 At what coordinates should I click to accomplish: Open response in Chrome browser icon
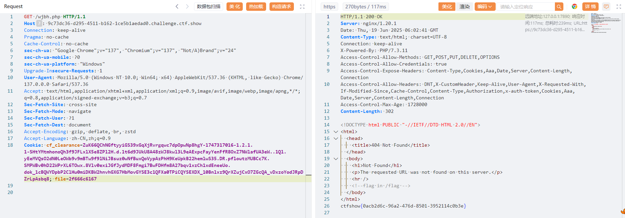pyautogui.click(x=575, y=6)
